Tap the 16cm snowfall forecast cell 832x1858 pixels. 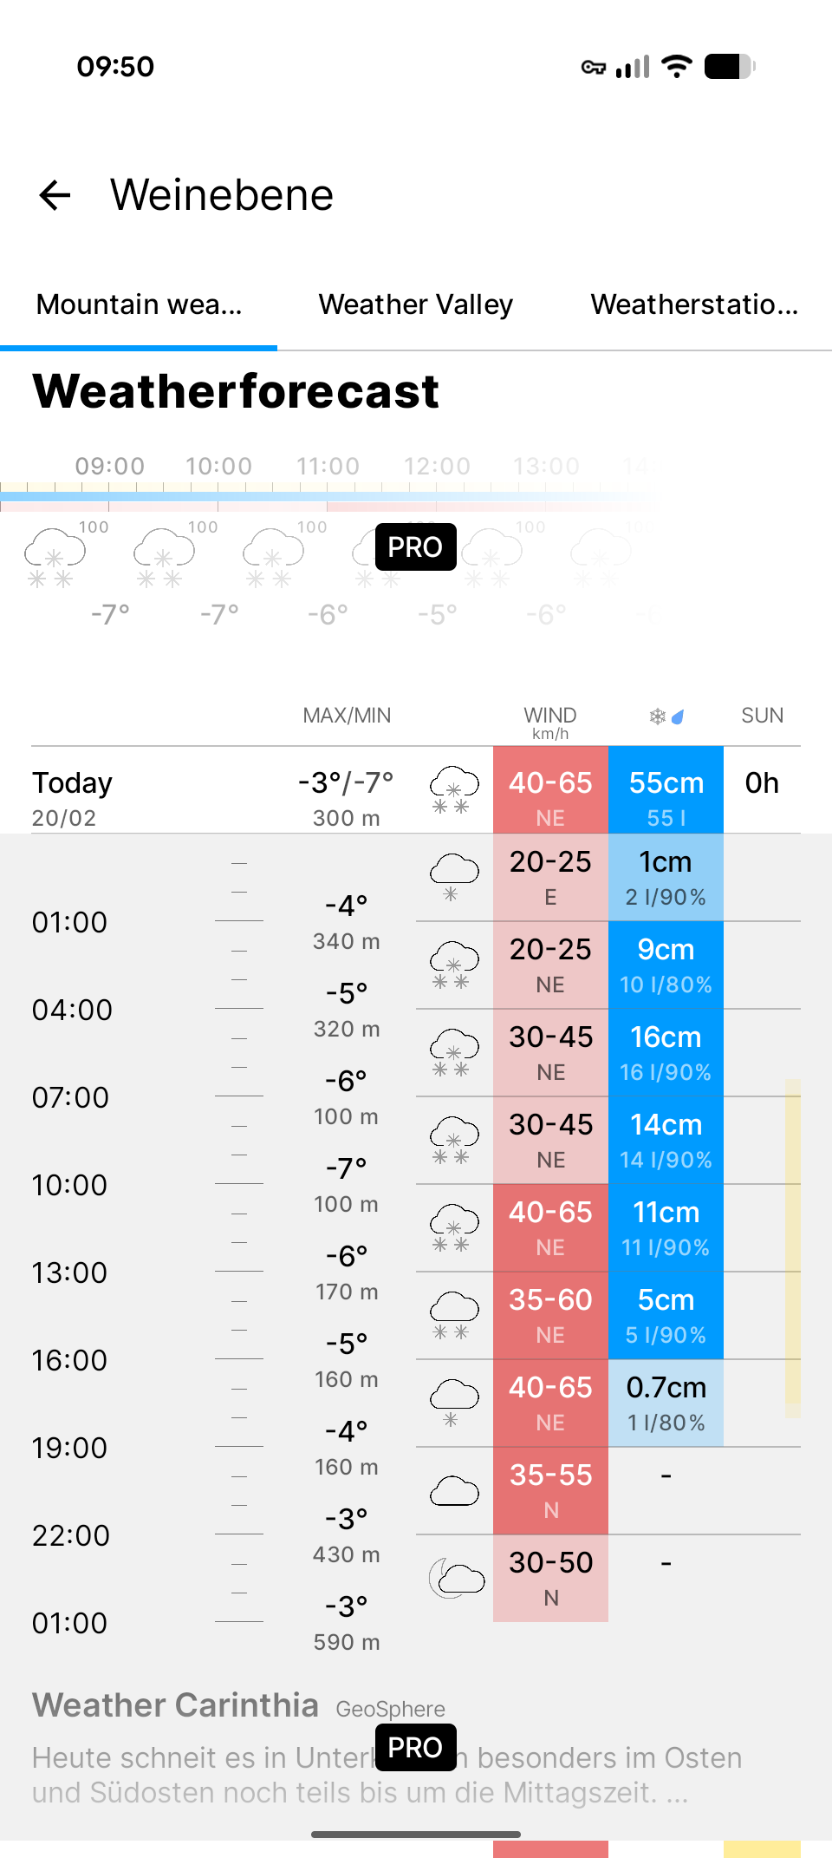click(666, 1052)
